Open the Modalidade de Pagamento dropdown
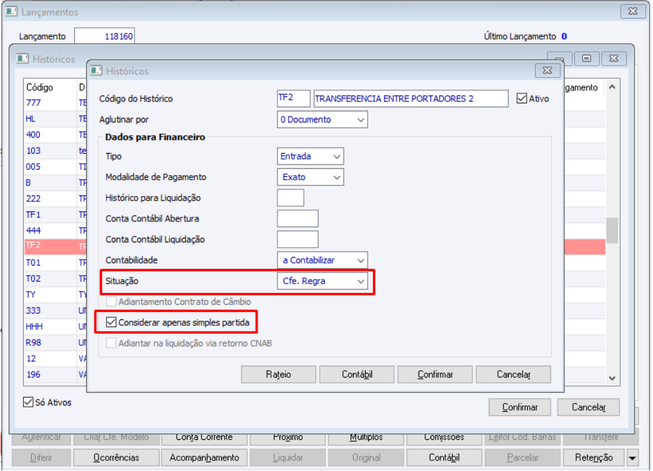The image size is (653, 471). click(310, 177)
